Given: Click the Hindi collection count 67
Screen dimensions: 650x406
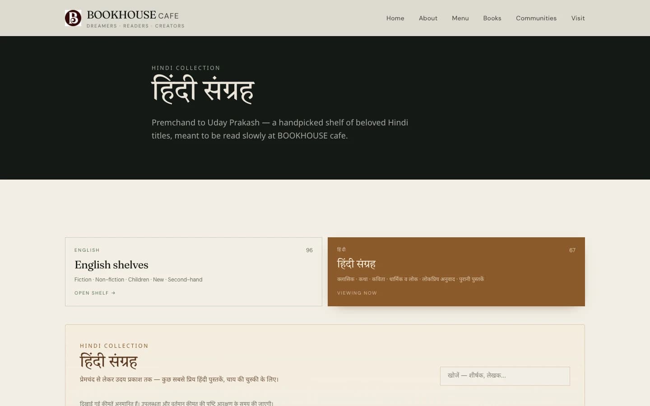Looking at the screenshot, I should pyautogui.click(x=572, y=250).
